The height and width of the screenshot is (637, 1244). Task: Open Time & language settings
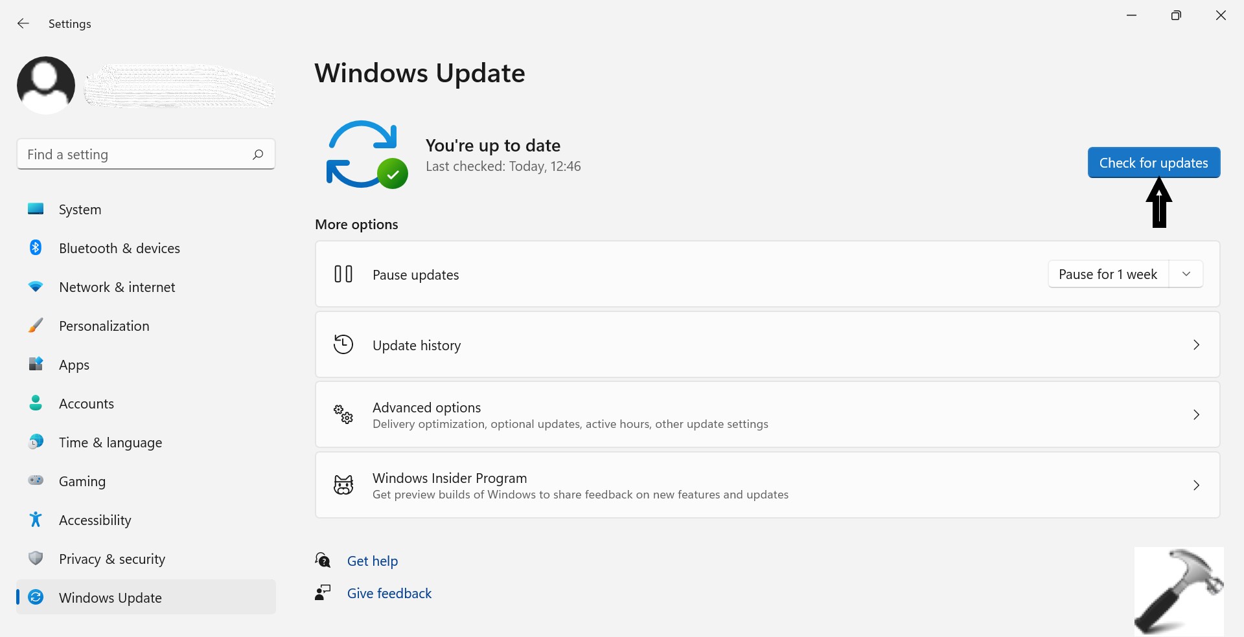tap(146, 442)
